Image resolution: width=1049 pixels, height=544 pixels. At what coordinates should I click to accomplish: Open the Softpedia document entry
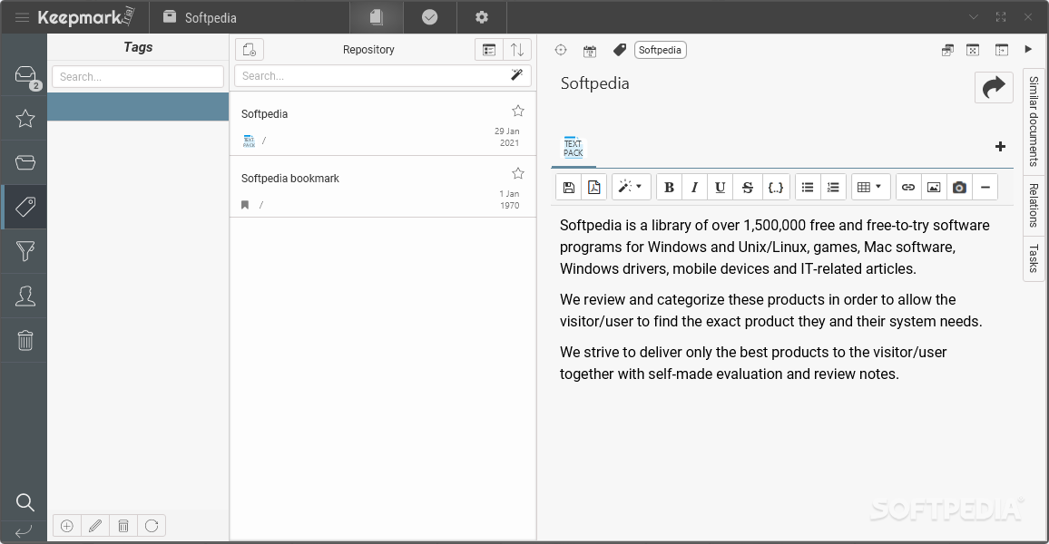383,123
